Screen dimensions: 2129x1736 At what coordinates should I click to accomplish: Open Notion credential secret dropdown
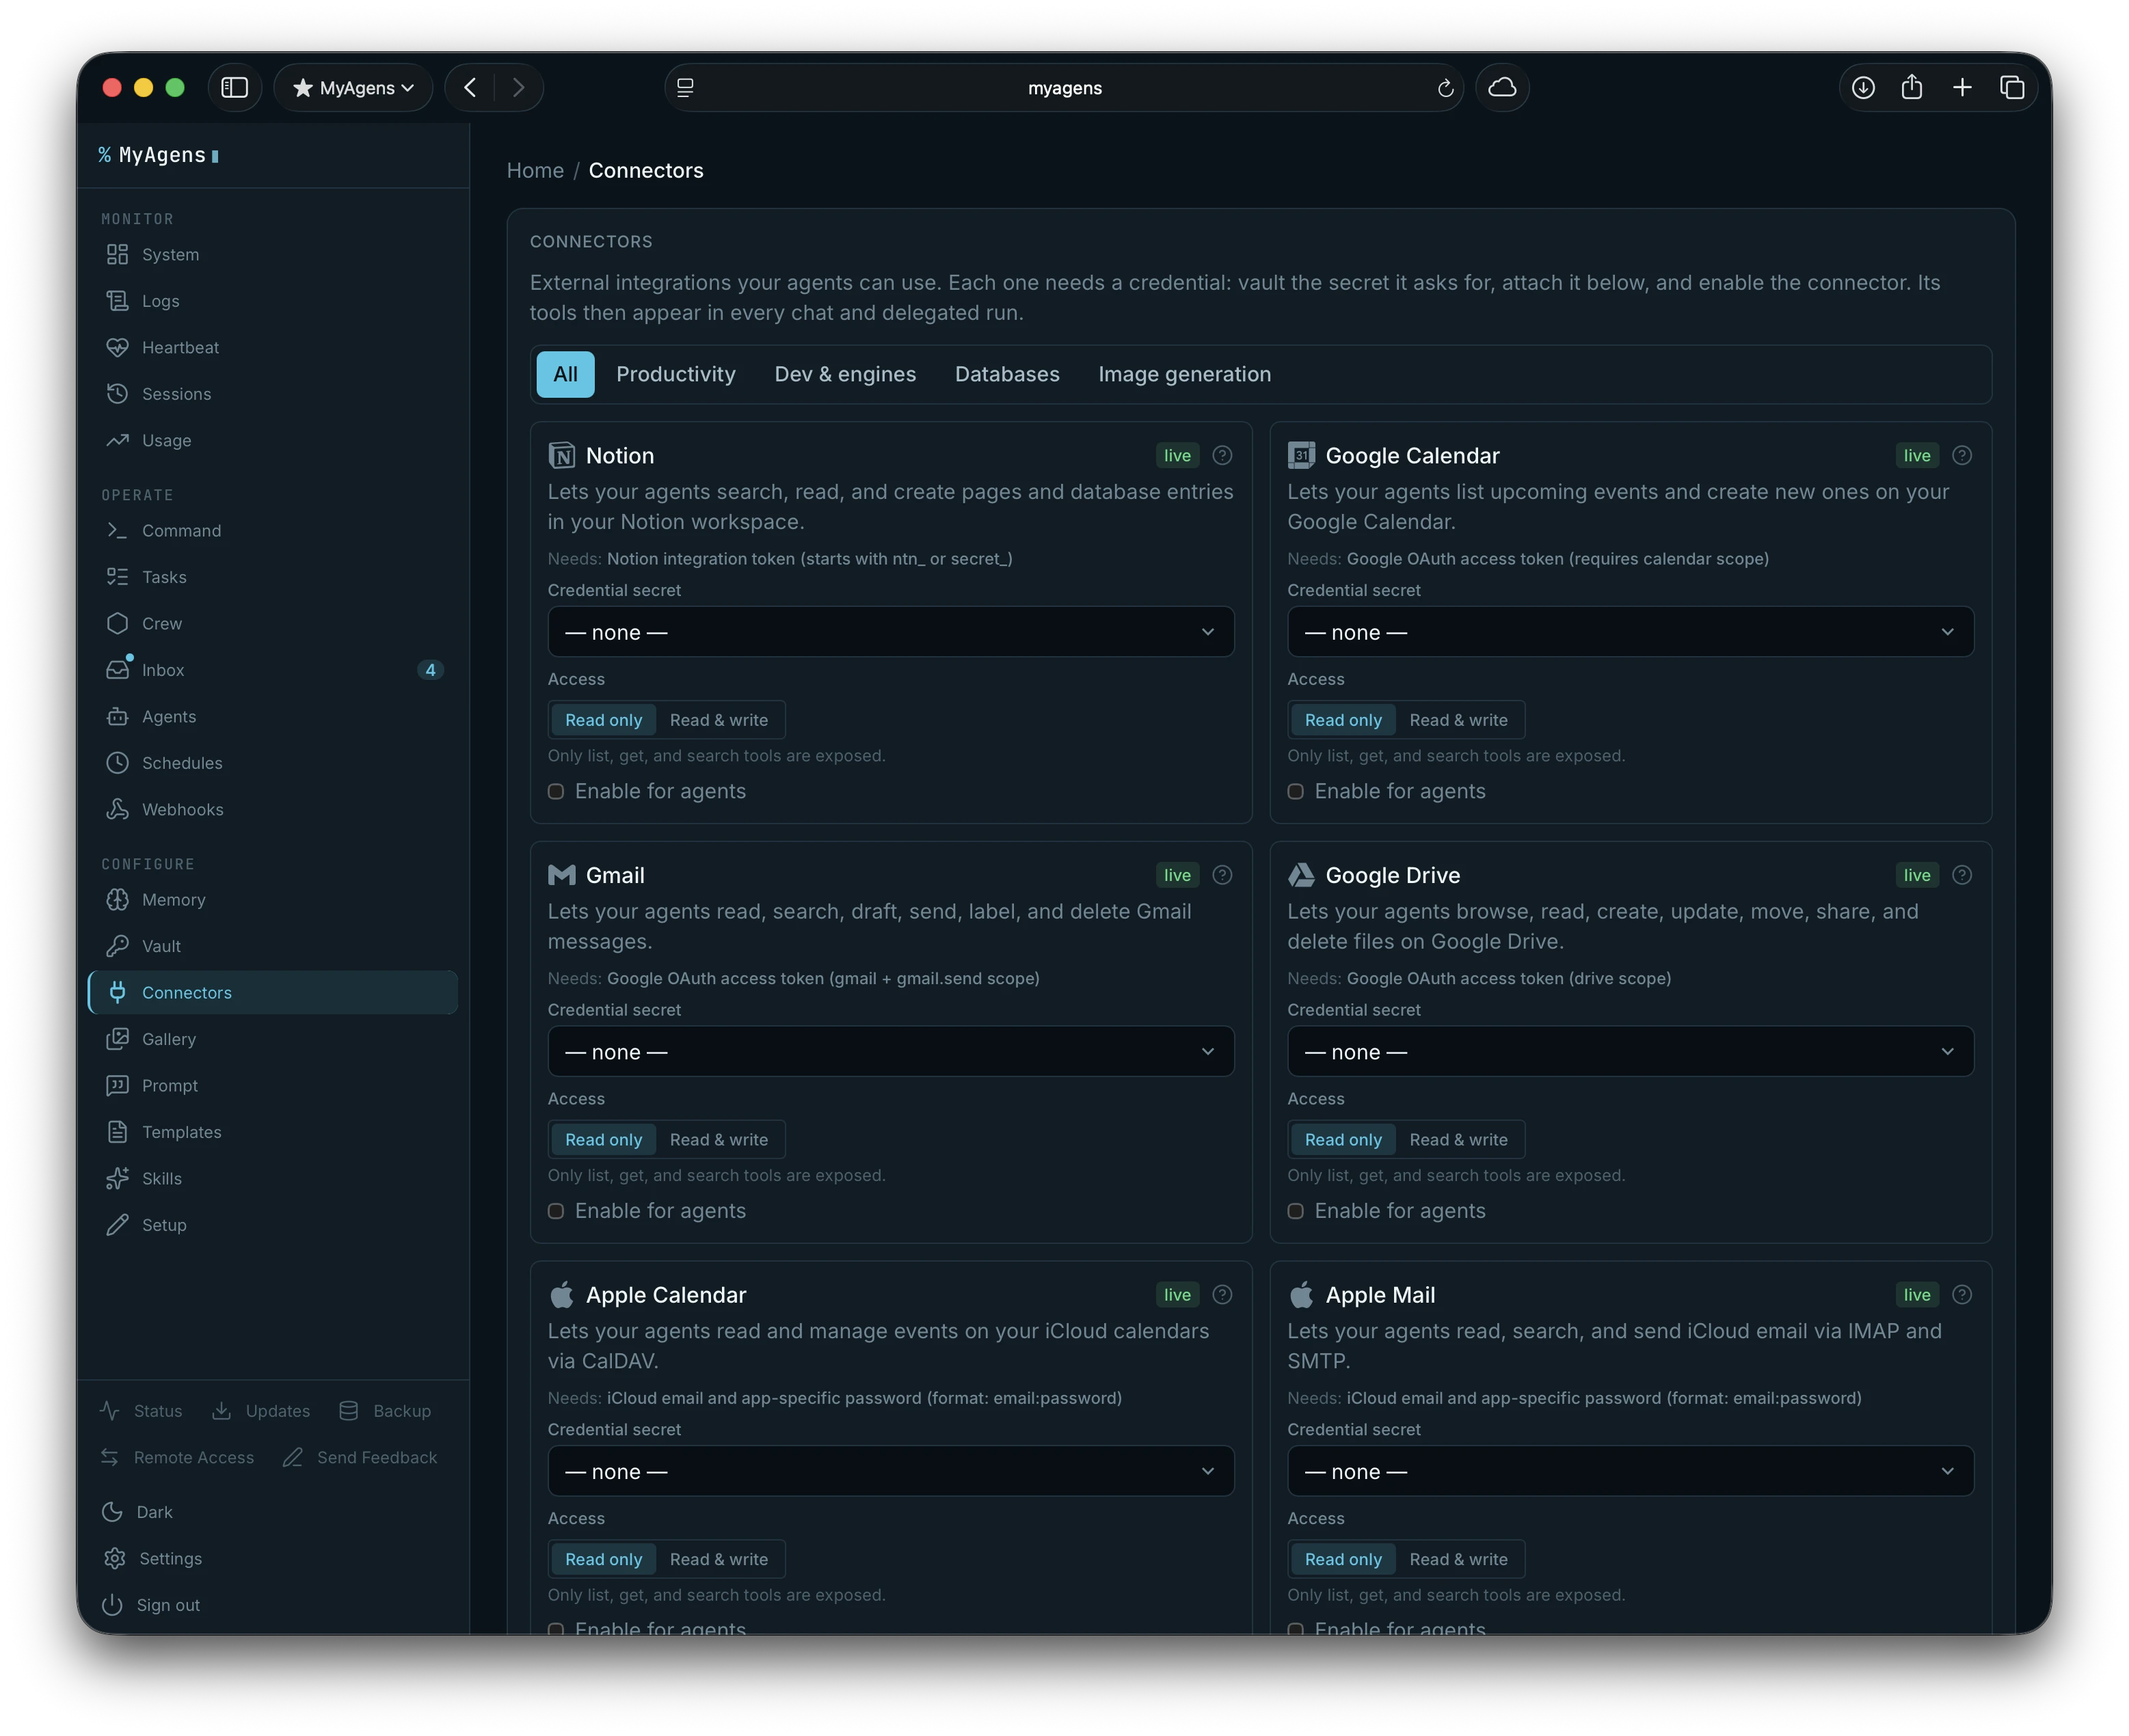[x=890, y=632]
